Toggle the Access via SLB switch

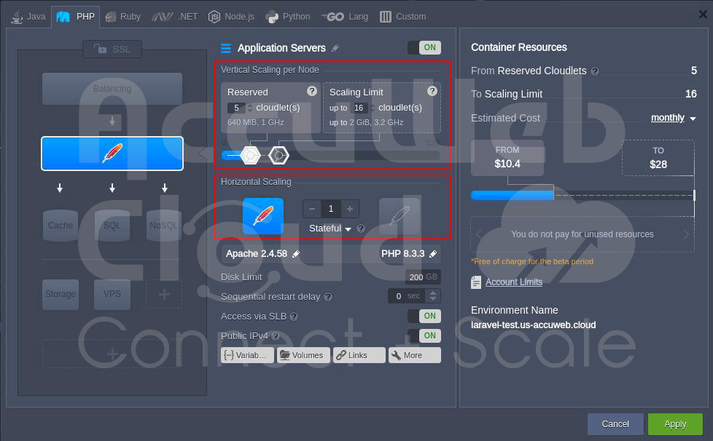[424, 317]
